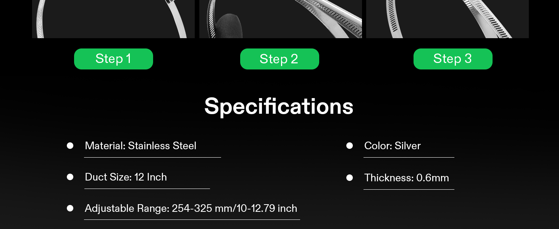The height and width of the screenshot is (229, 559).
Task: Click the green Step 3 badge
Action: pyautogui.click(x=453, y=59)
